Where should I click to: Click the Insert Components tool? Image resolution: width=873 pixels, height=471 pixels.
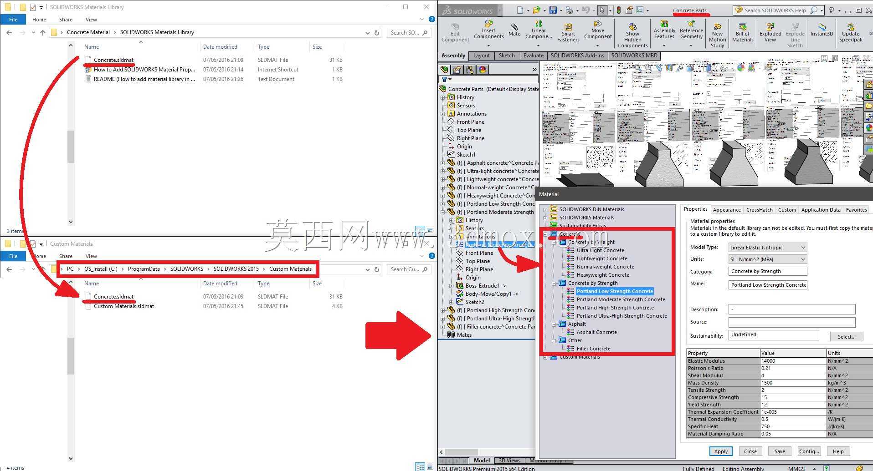click(x=488, y=30)
